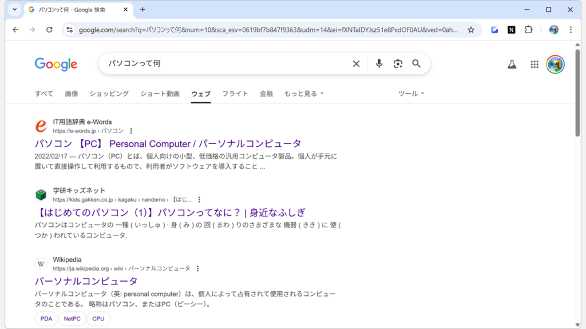Click IT用語辞典 e-Words site name
Screen dimensions: 586x329
pyautogui.click(x=82, y=122)
